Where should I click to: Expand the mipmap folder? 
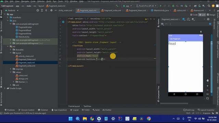click(11, 69)
